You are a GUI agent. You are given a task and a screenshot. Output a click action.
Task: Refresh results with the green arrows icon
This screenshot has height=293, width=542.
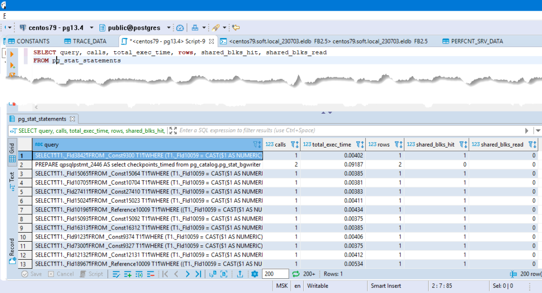coord(296,274)
